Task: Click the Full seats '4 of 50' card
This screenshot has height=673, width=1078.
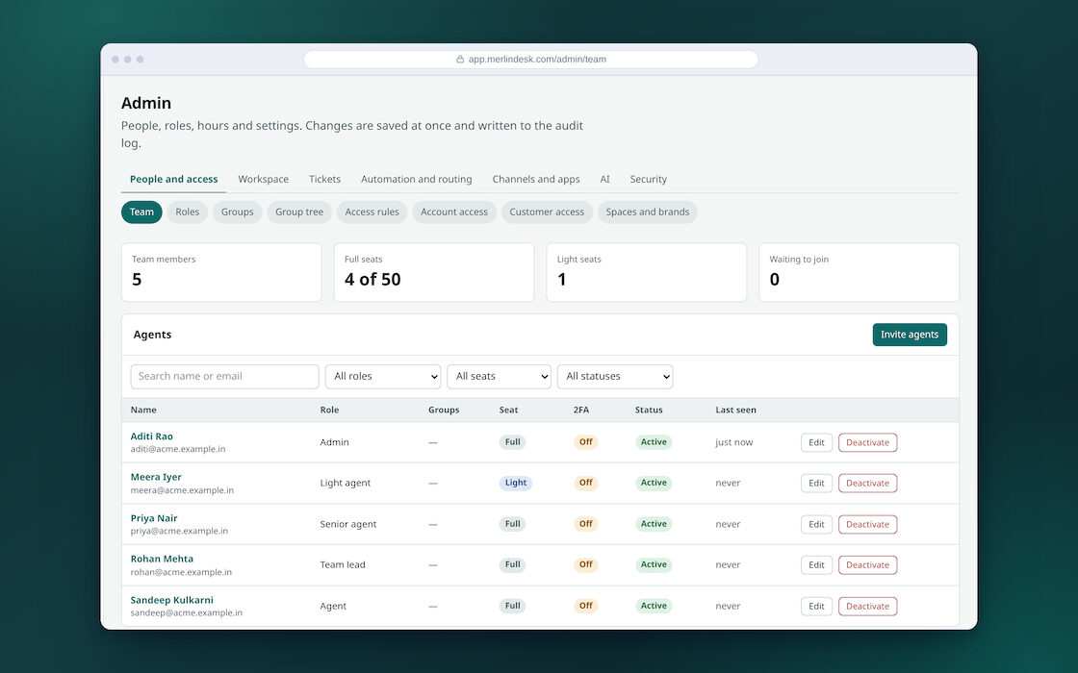Action: 434,272
